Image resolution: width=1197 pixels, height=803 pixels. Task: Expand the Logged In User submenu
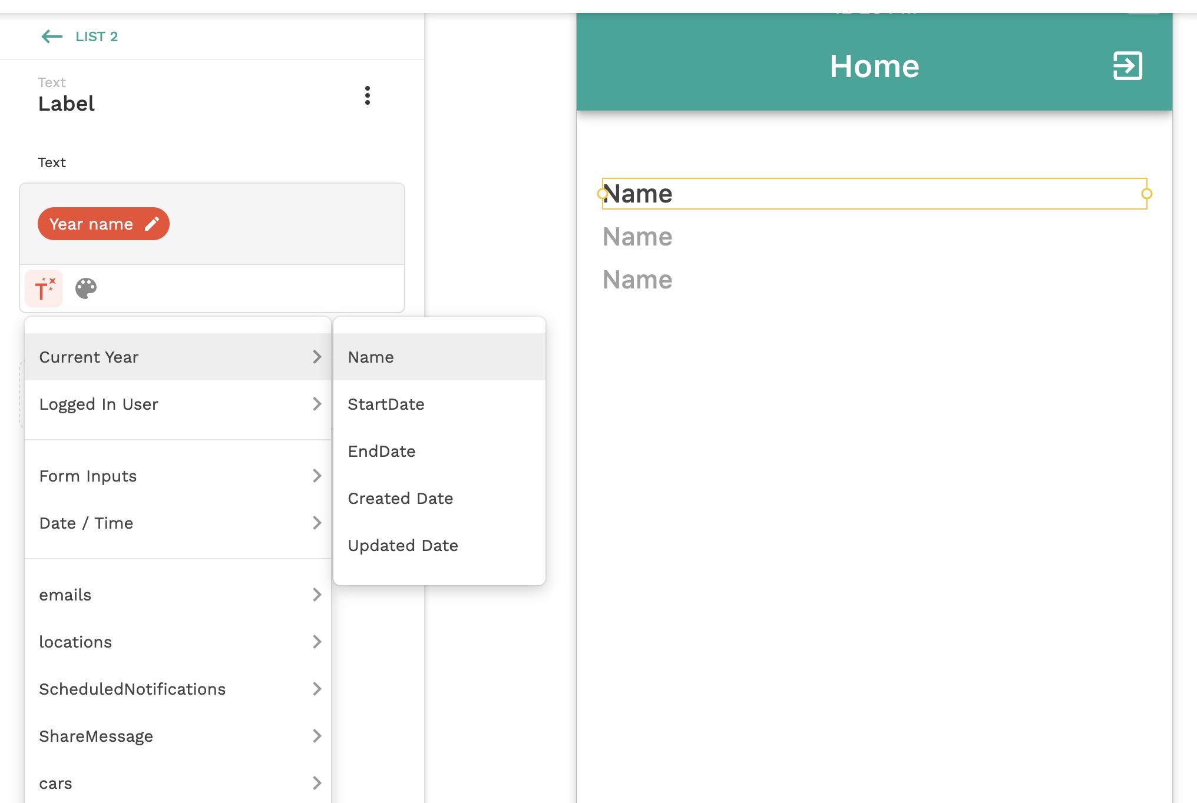pyautogui.click(x=177, y=404)
